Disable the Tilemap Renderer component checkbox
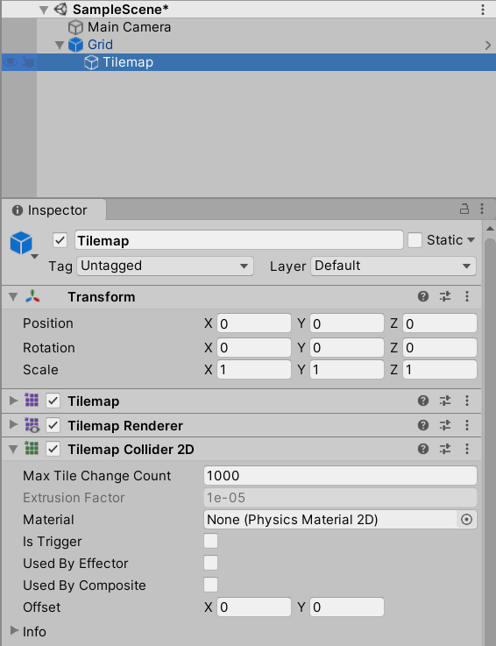This screenshot has width=496, height=646. [x=53, y=425]
